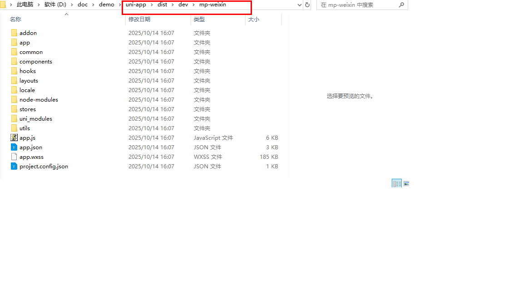523x294 pixels.
Task: Expand chevron after dist breadcrumb
Action: tap(173, 5)
